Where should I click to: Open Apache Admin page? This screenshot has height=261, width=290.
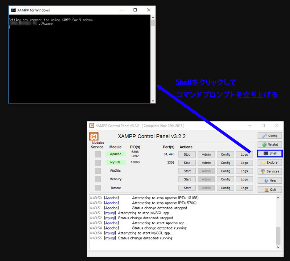click(206, 155)
